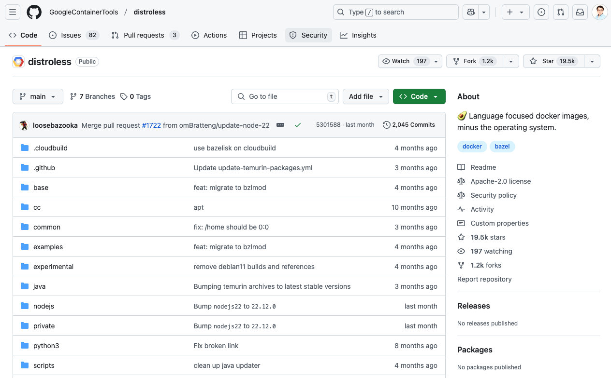This screenshot has height=378, width=611.
Task: Expand commit message ellipsis button
Action: (280, 125)
